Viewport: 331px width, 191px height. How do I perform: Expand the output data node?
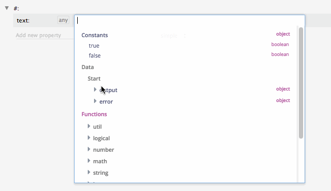point(95,89)
